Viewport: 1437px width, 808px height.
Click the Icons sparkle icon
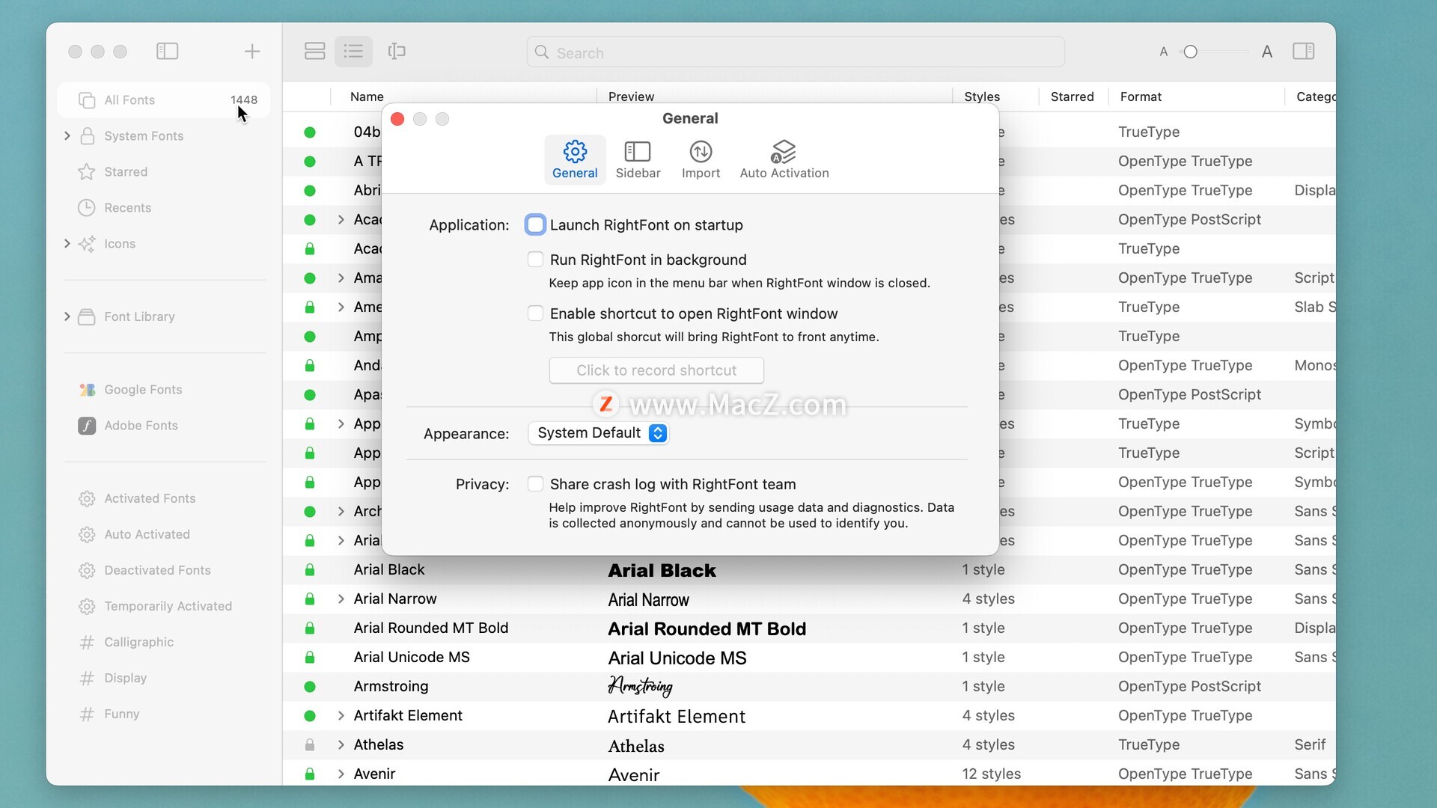click(x=87, y=243)
